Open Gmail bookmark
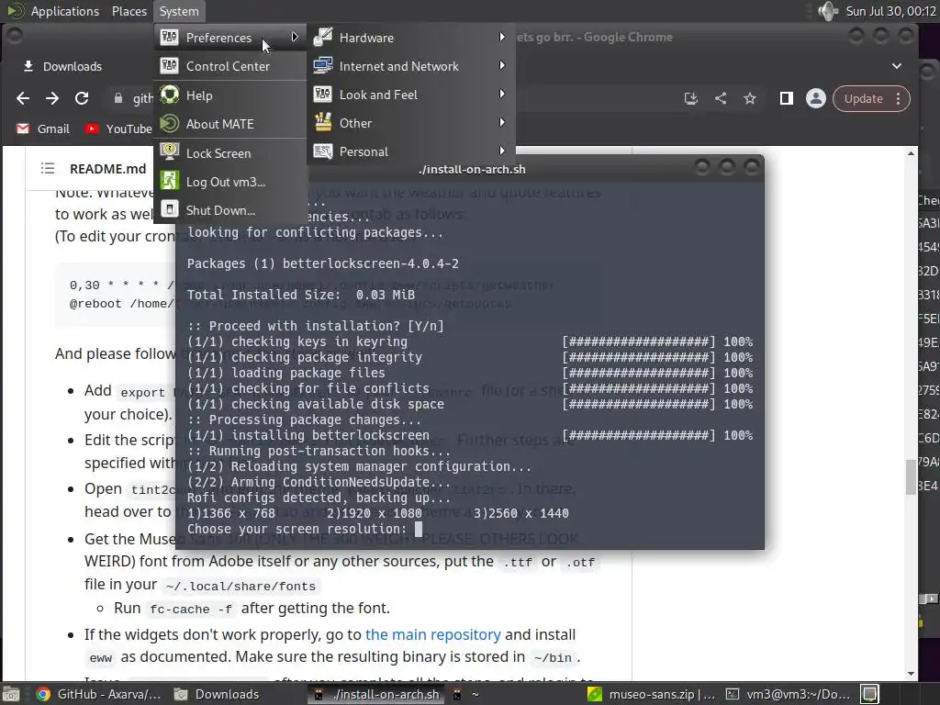940x705 pixels. coord(42,129)
